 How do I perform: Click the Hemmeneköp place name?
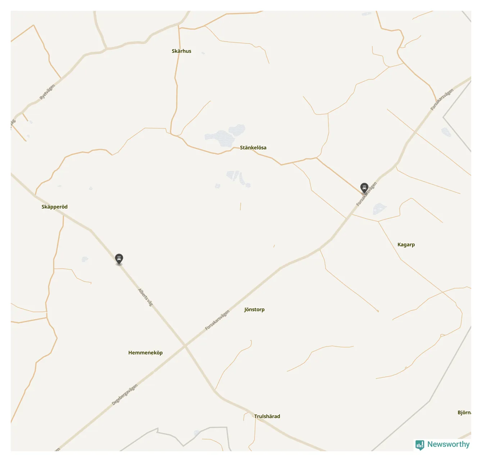pos(145,353)
